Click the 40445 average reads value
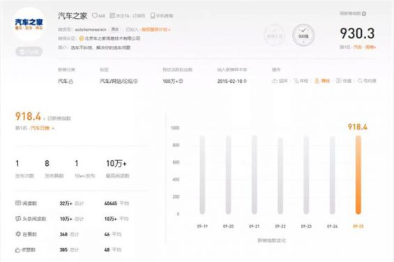The image size is (394, 262). (x=111, y=203)
